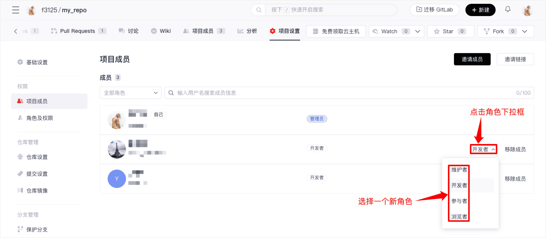Click the Eiffel Tower member avatar
The image size is (546, 238).
coord(117,149)
